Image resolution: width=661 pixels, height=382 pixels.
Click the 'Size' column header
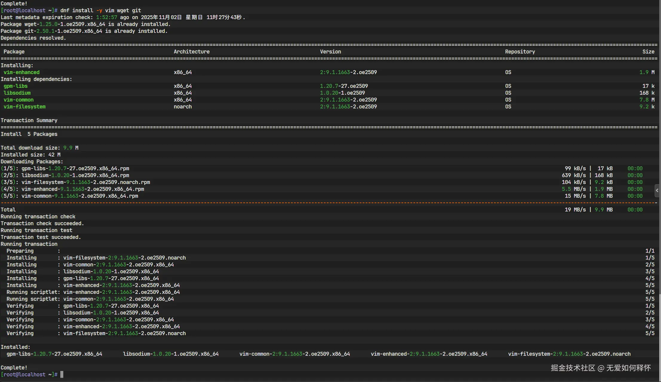[648, 52]
